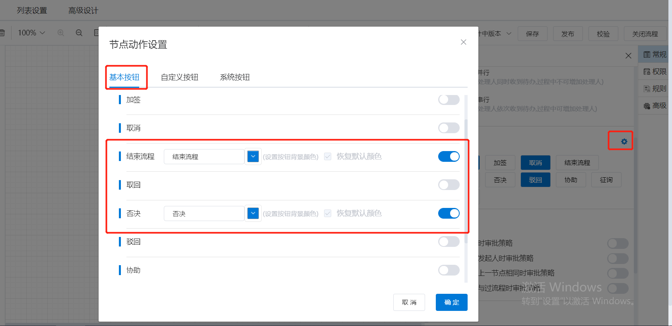Click the gear settings icon in panel
Viewport: 672px width, 326px height.
(x=624, y=142)
